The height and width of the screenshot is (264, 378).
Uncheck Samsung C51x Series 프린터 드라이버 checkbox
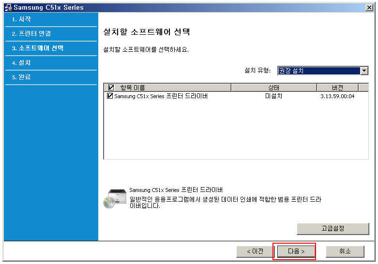coord(110,96)
